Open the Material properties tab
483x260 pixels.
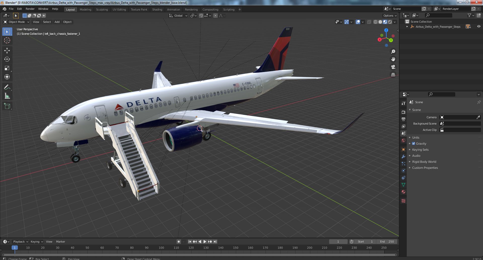coord(403,192)
